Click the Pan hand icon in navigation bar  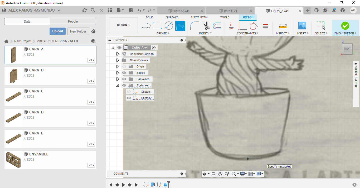pyautogui.click(x=220, y=174)
